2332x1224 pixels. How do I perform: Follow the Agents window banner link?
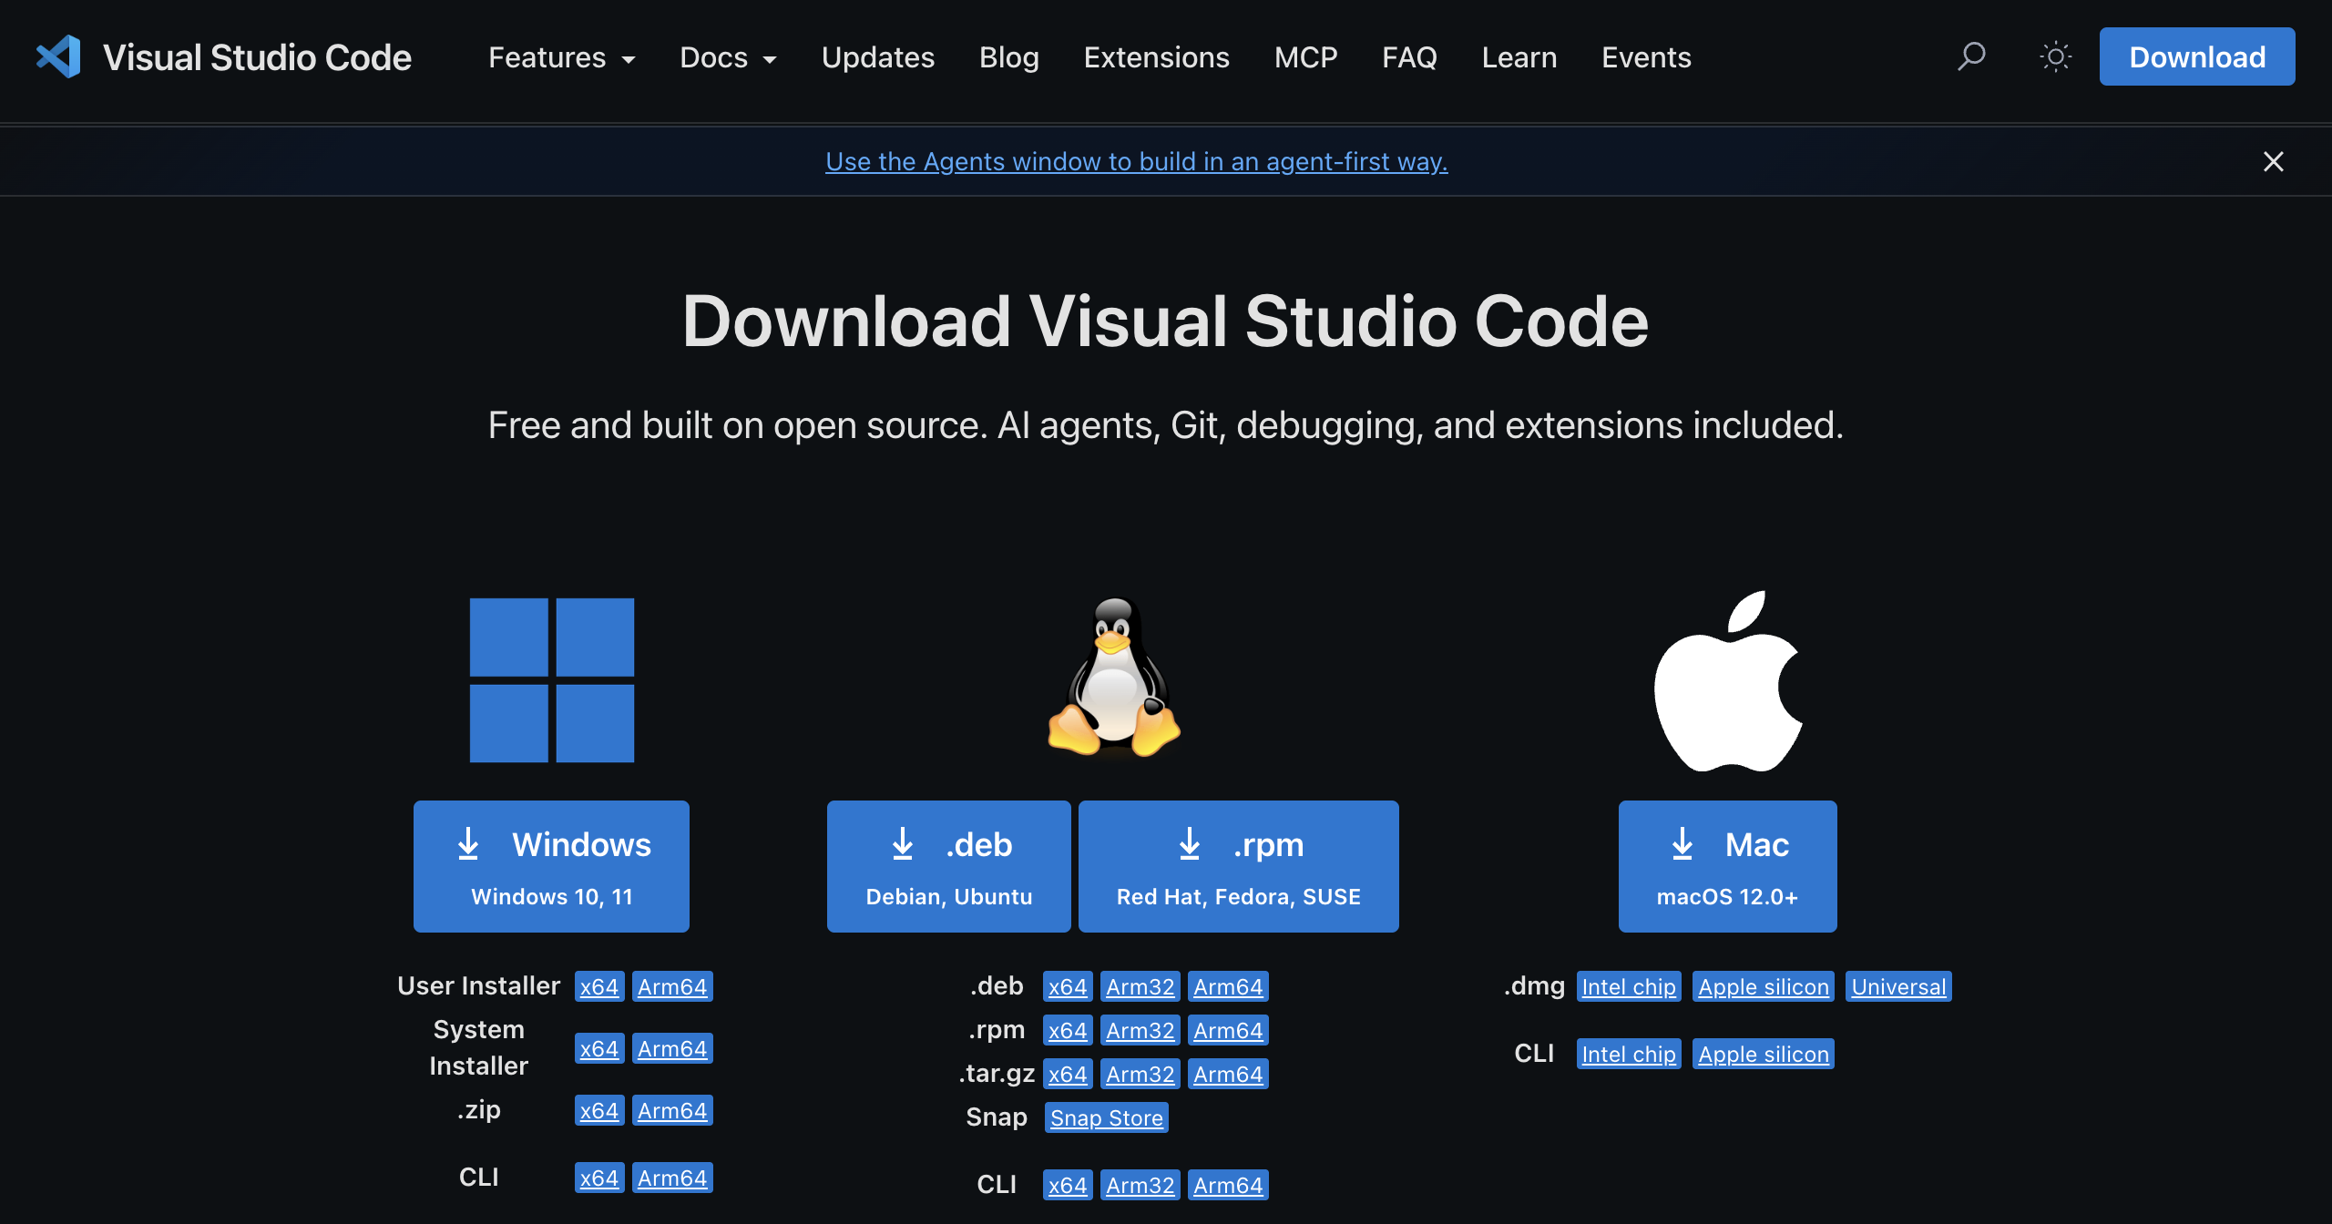tap(1137, 161)
